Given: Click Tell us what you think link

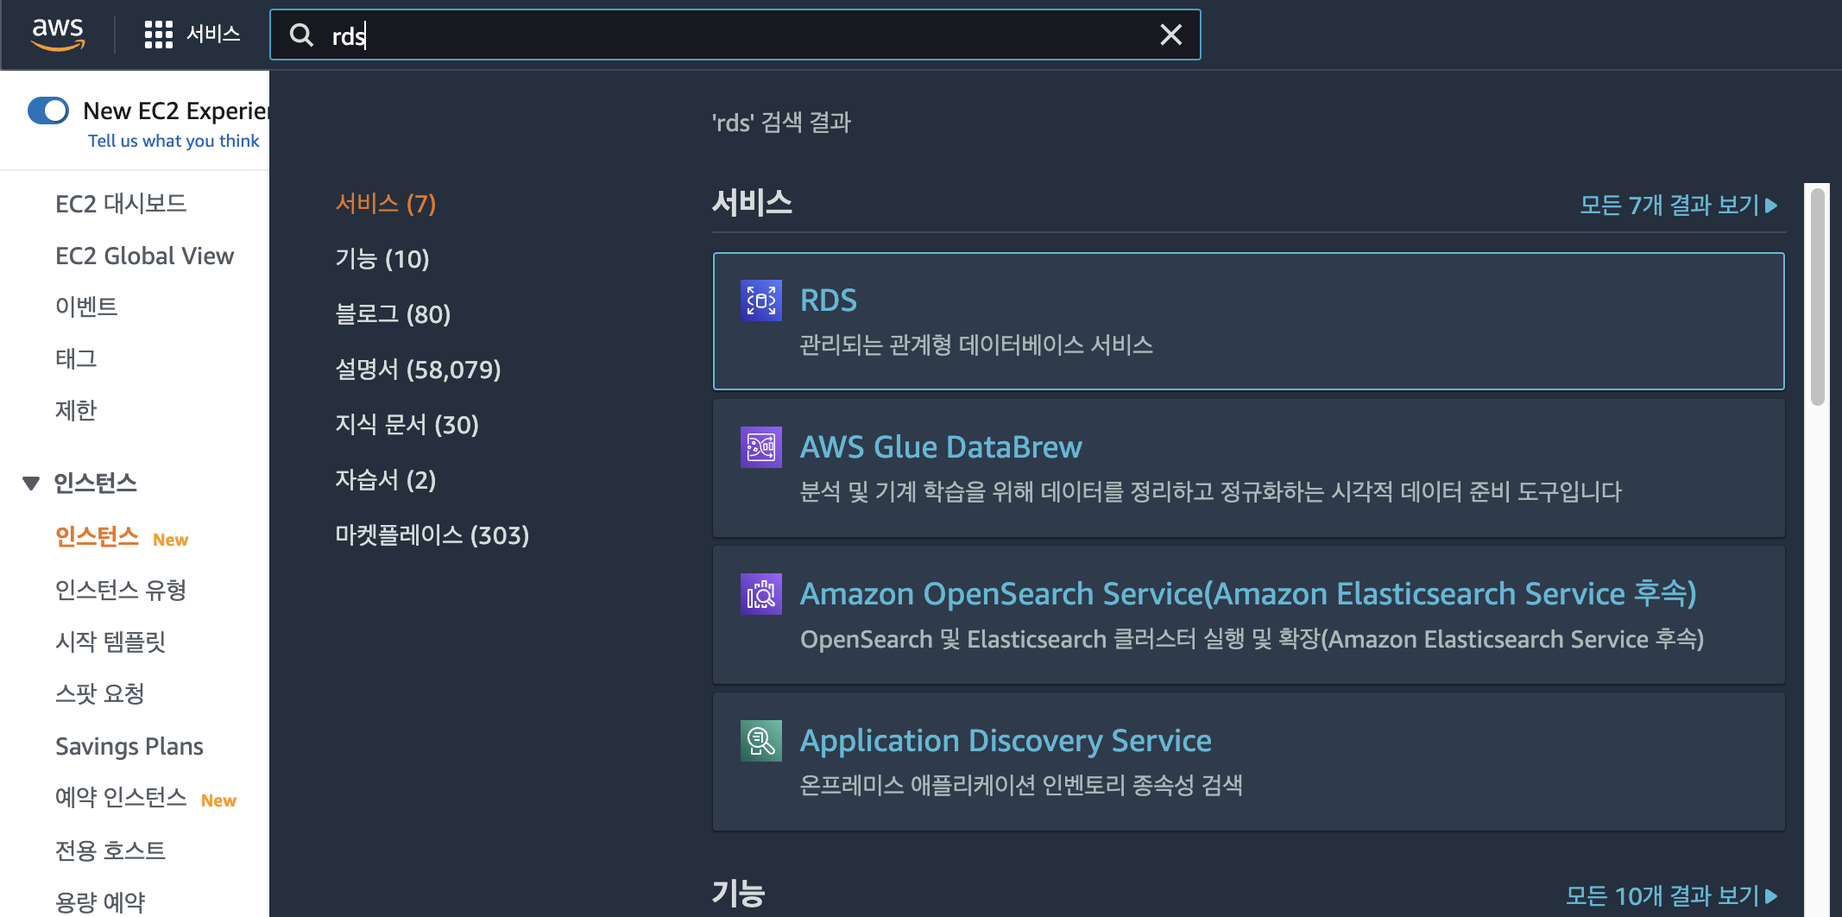Looking at the screenshot, I should point(173,141).
